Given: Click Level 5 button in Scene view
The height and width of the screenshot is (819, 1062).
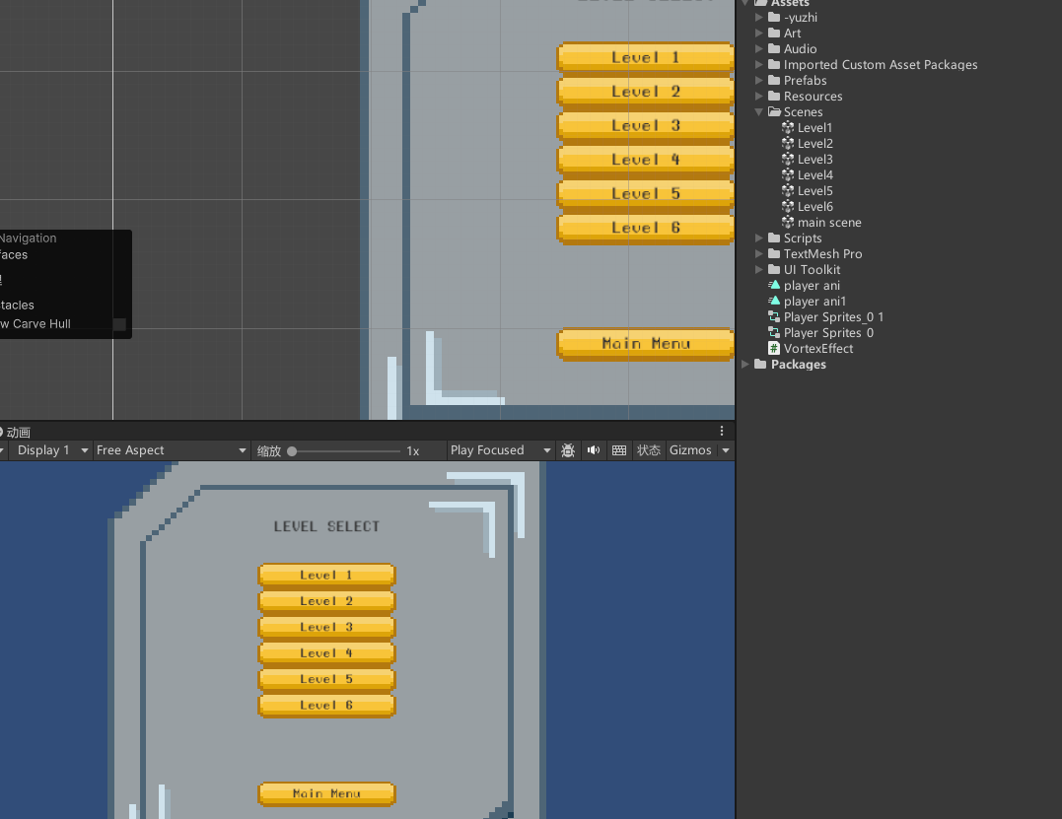Looking at the screenshot, I should pos(646,193).
